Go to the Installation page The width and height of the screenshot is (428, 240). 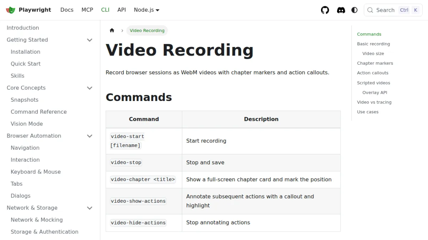(x=25, y=52)
